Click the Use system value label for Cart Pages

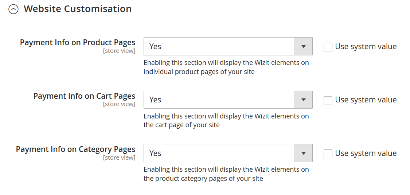tap(366, 100)
